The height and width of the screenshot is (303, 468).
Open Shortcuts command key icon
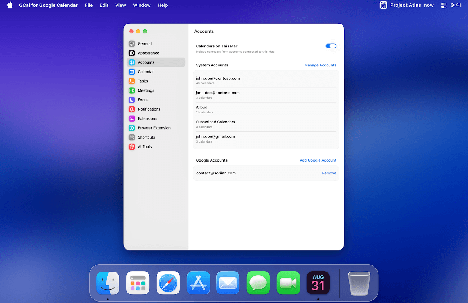[132, 137]
